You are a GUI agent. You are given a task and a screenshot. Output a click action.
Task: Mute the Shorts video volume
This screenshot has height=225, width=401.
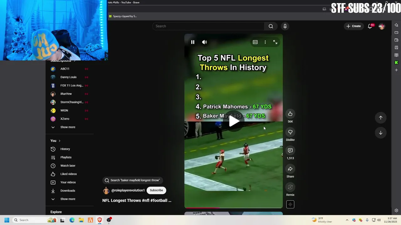[x=205, y=42]
